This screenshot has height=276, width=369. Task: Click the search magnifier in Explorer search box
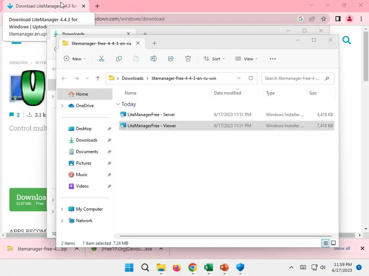pos(327,78)
